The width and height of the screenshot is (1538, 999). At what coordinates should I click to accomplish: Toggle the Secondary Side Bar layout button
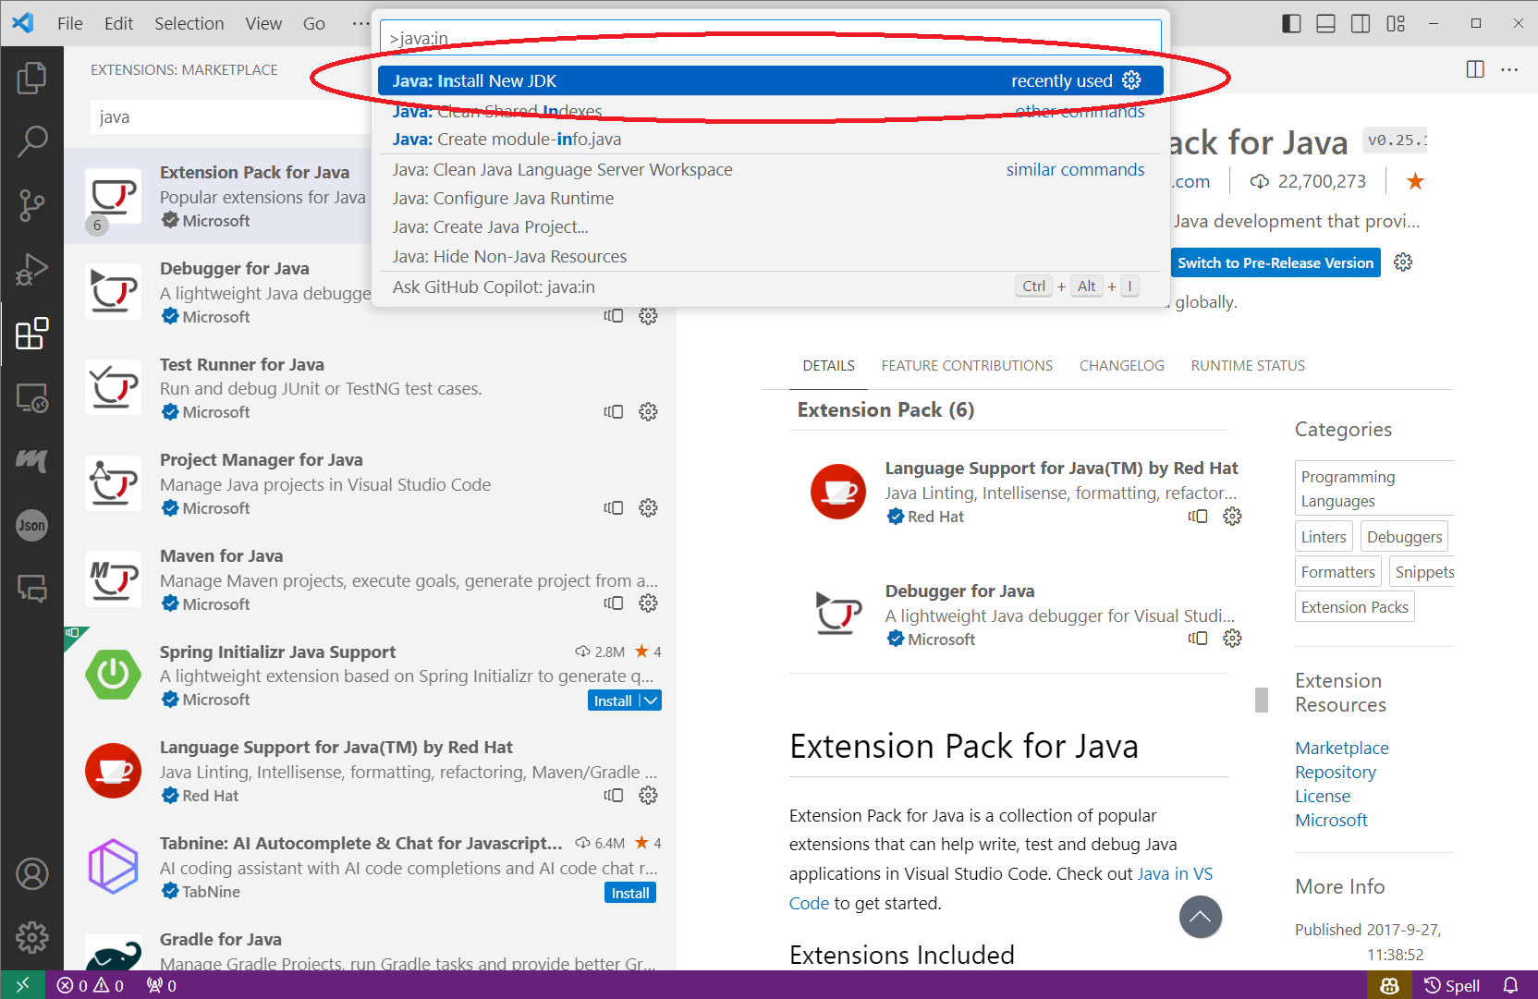[1361, 23]
